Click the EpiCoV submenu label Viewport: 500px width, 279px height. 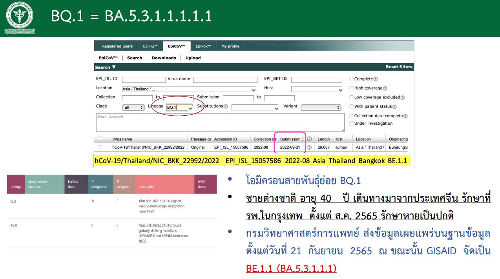(108, 58)
